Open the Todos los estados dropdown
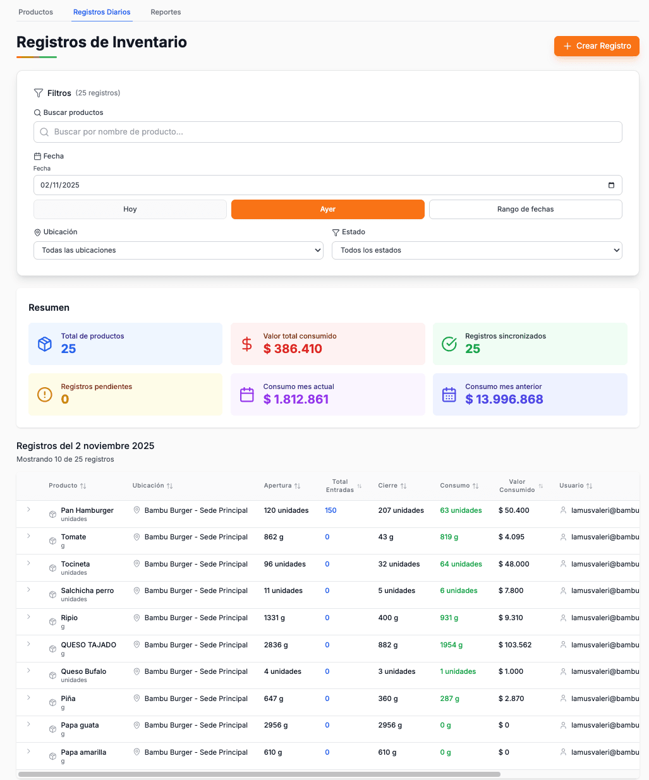Screen dimensions: 649x780 (x=476, y=250)
